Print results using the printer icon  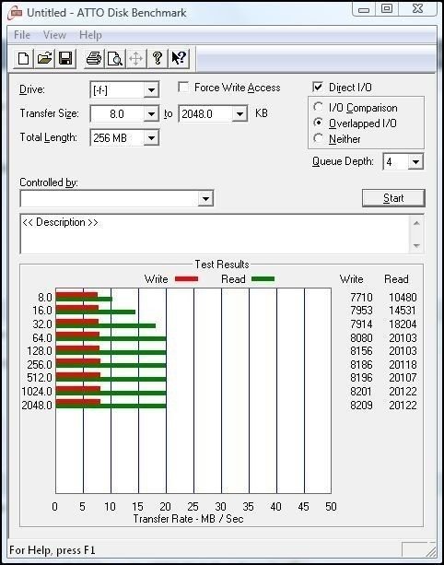[x=94, y=58]
